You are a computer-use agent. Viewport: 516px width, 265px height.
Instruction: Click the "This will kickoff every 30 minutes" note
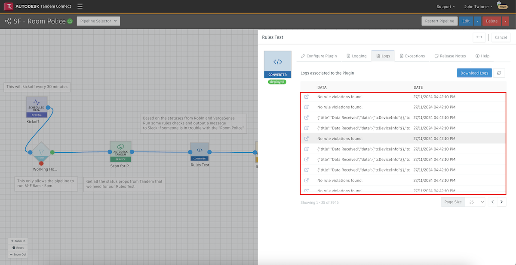(x=37, y=87)
